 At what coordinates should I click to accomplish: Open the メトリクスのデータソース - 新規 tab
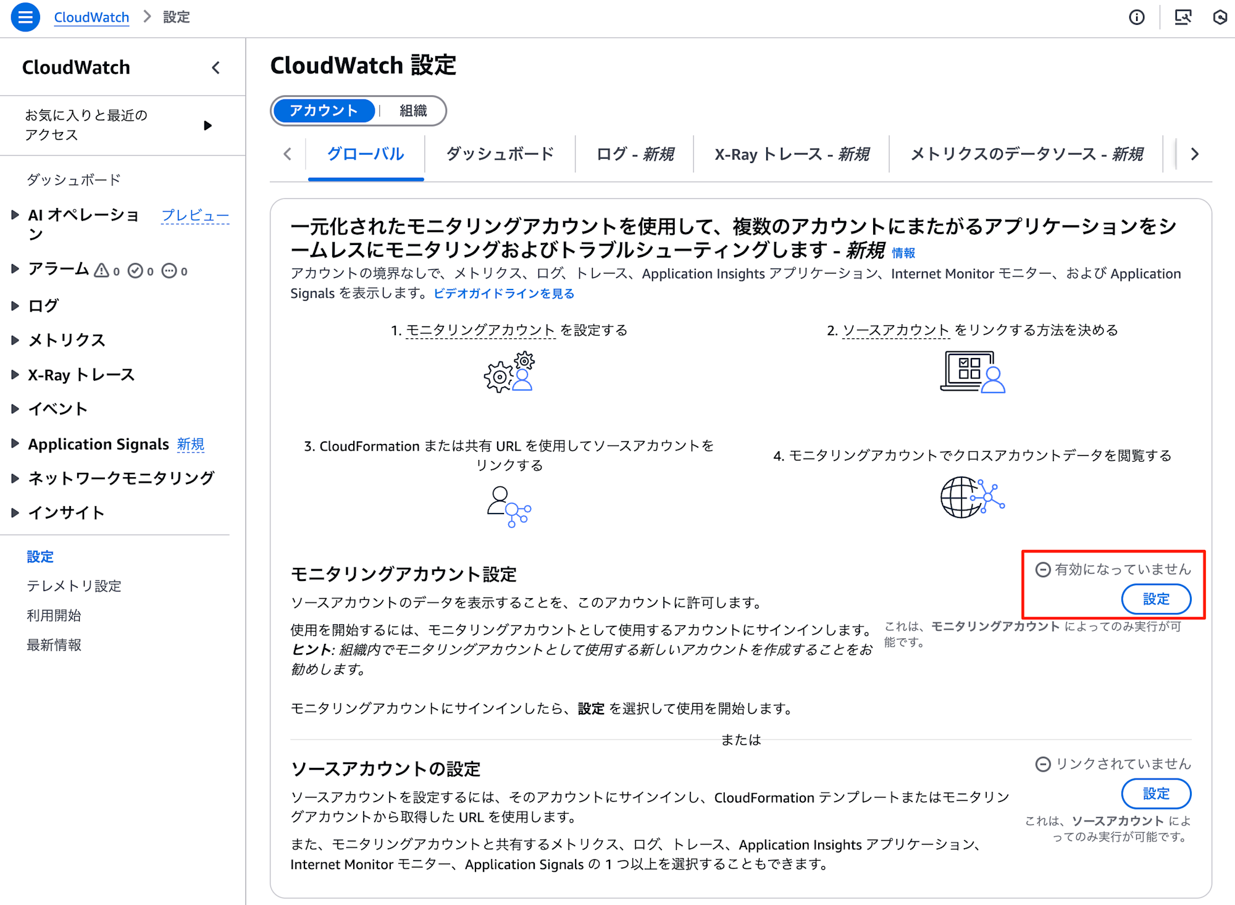tap(1027, 154)
